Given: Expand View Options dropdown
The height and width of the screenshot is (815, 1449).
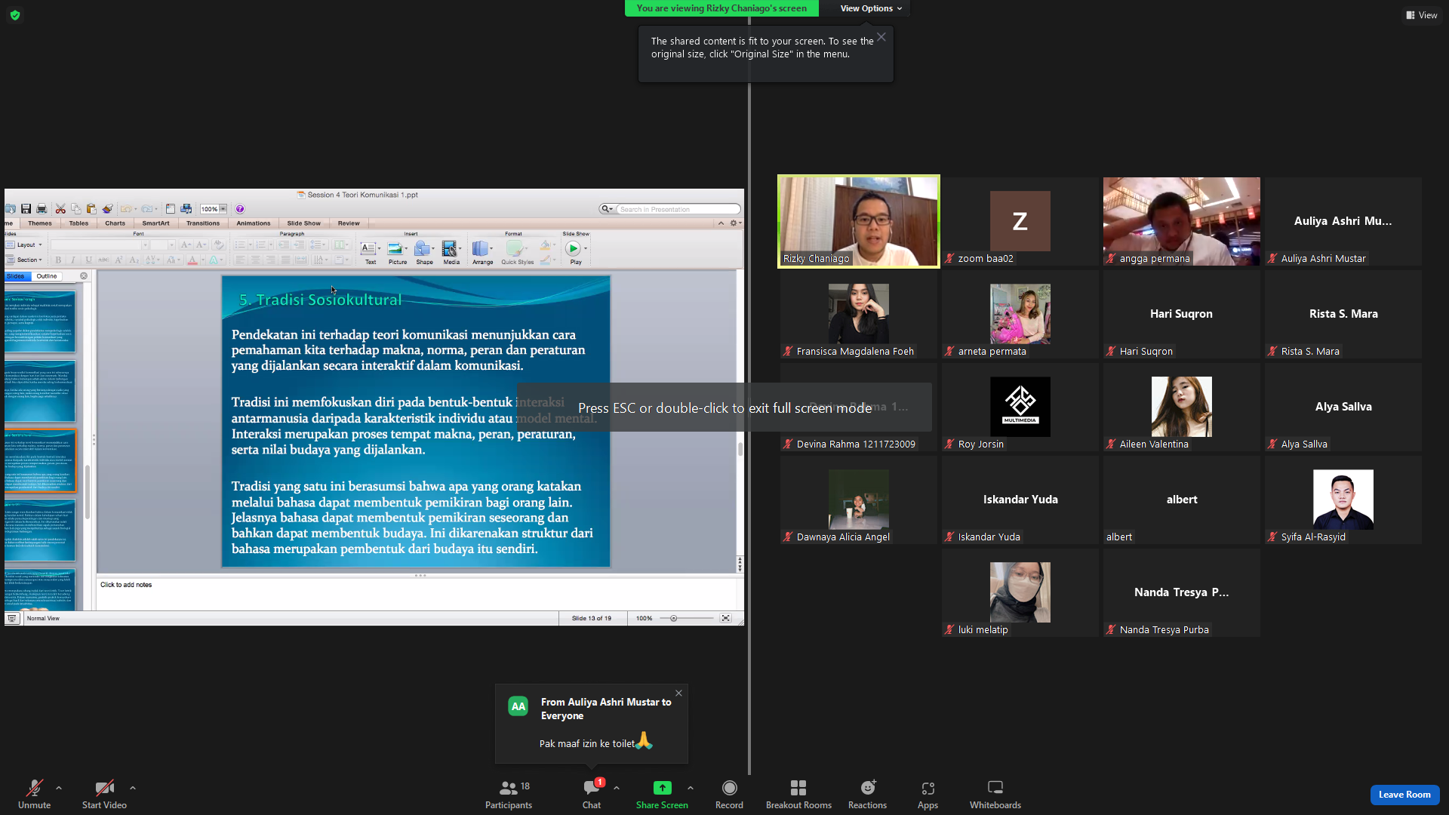Looking at the screenshot, I should [x=871, y=8].
